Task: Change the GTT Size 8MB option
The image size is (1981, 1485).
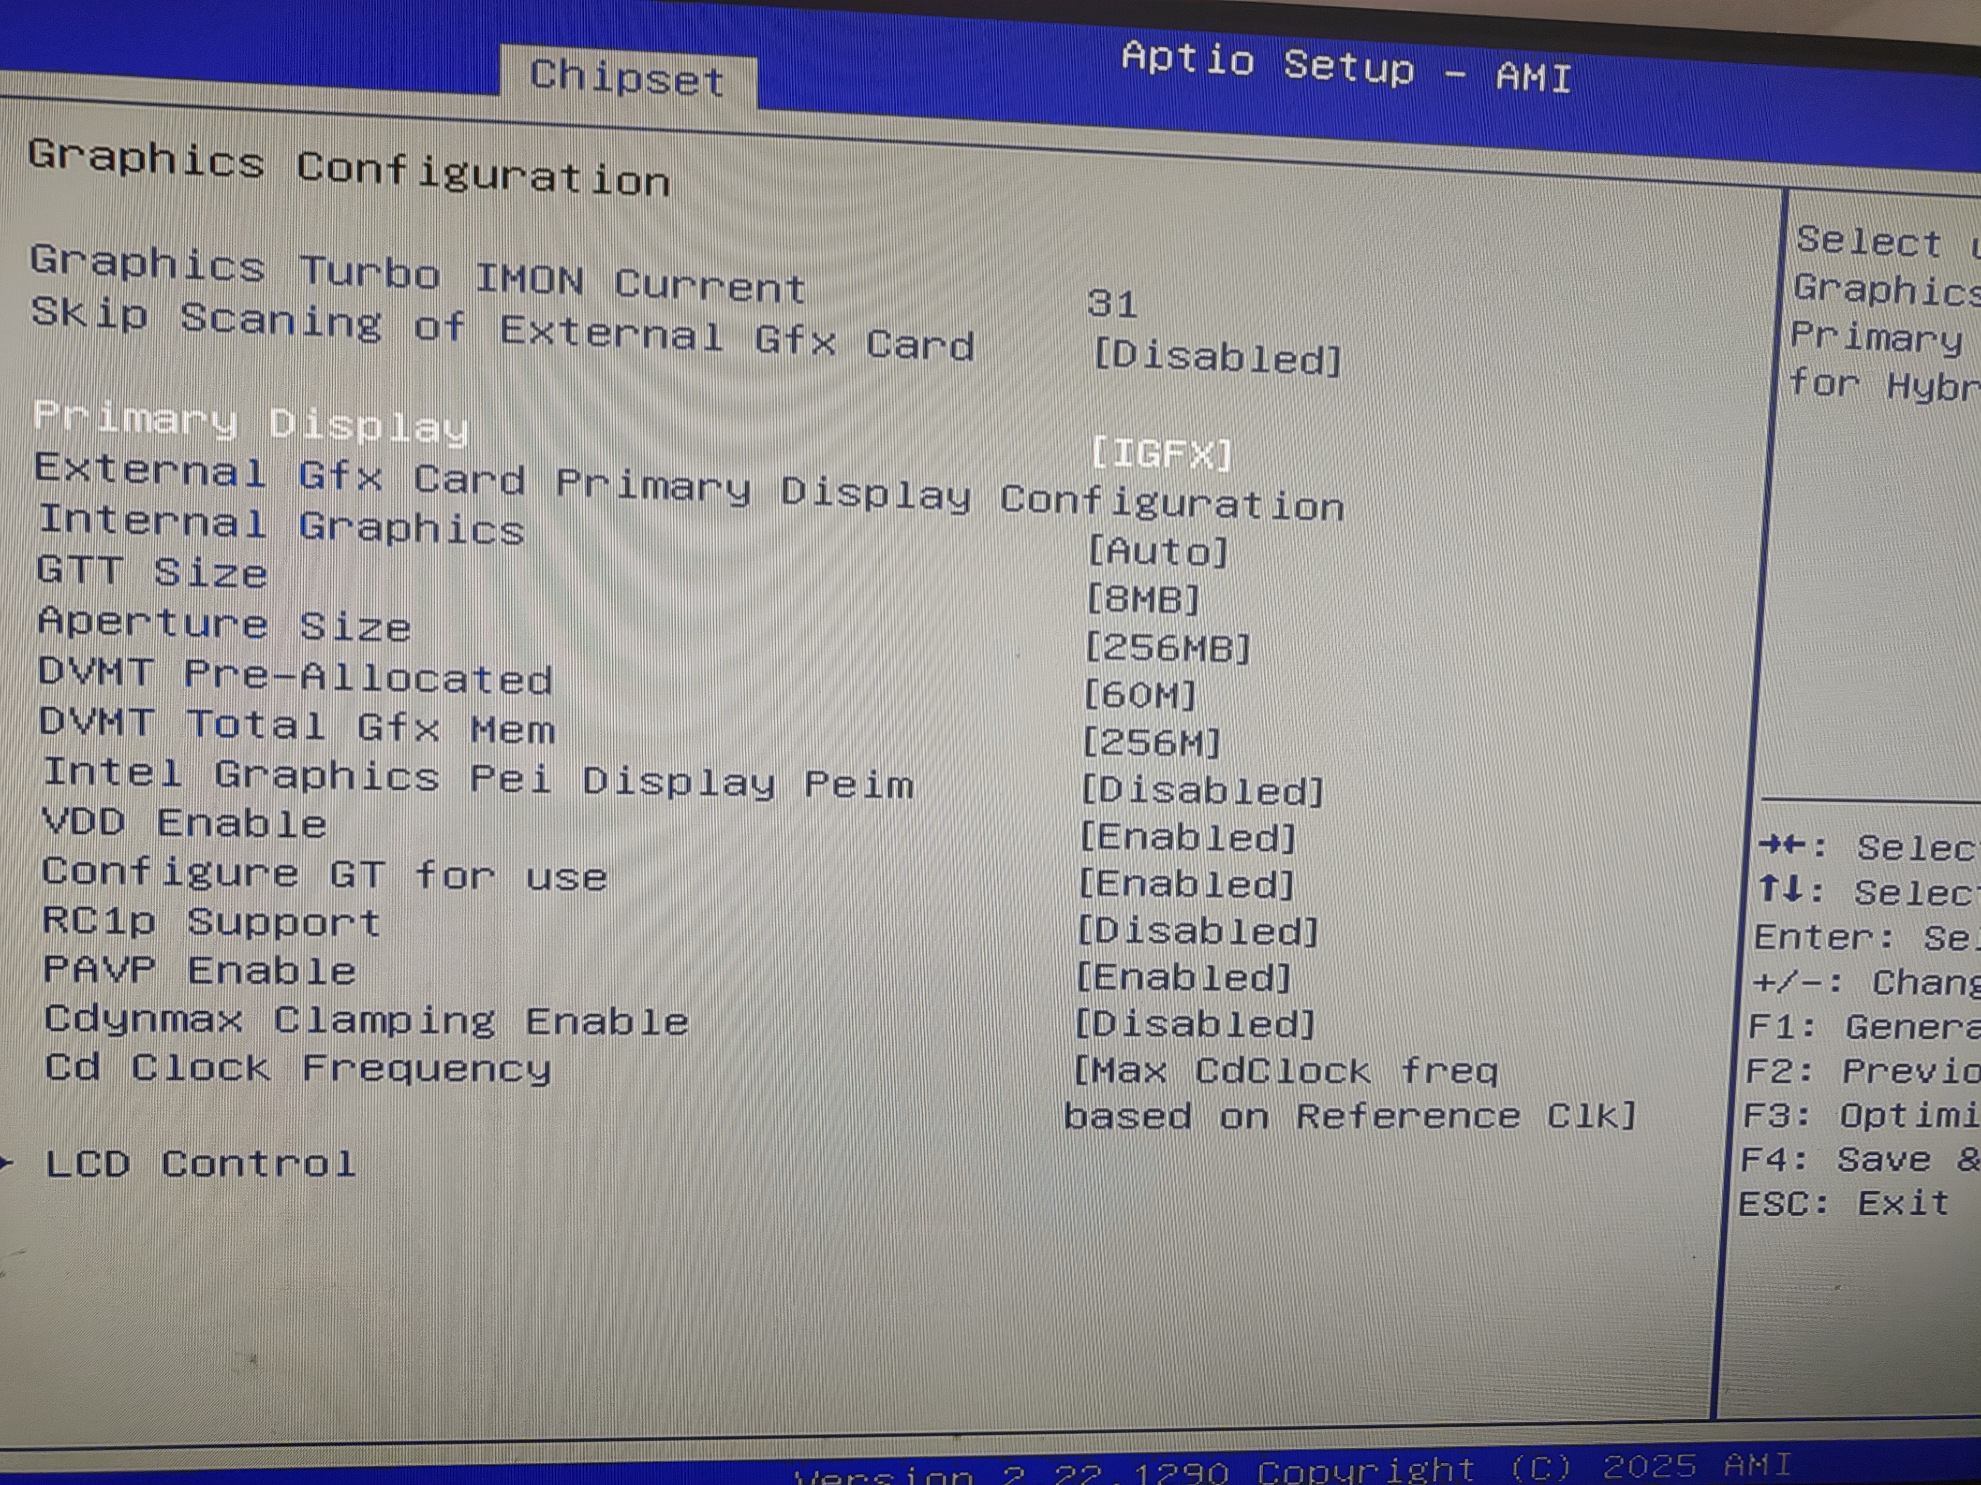Action: click(1142, 599)
